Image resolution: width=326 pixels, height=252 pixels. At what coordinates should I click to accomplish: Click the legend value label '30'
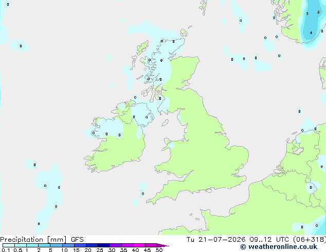click(112, 250)
